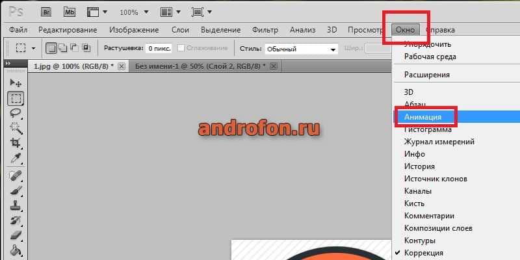Open the 3D menu in menu bar

pyautogui.click(x=331, y=30)
